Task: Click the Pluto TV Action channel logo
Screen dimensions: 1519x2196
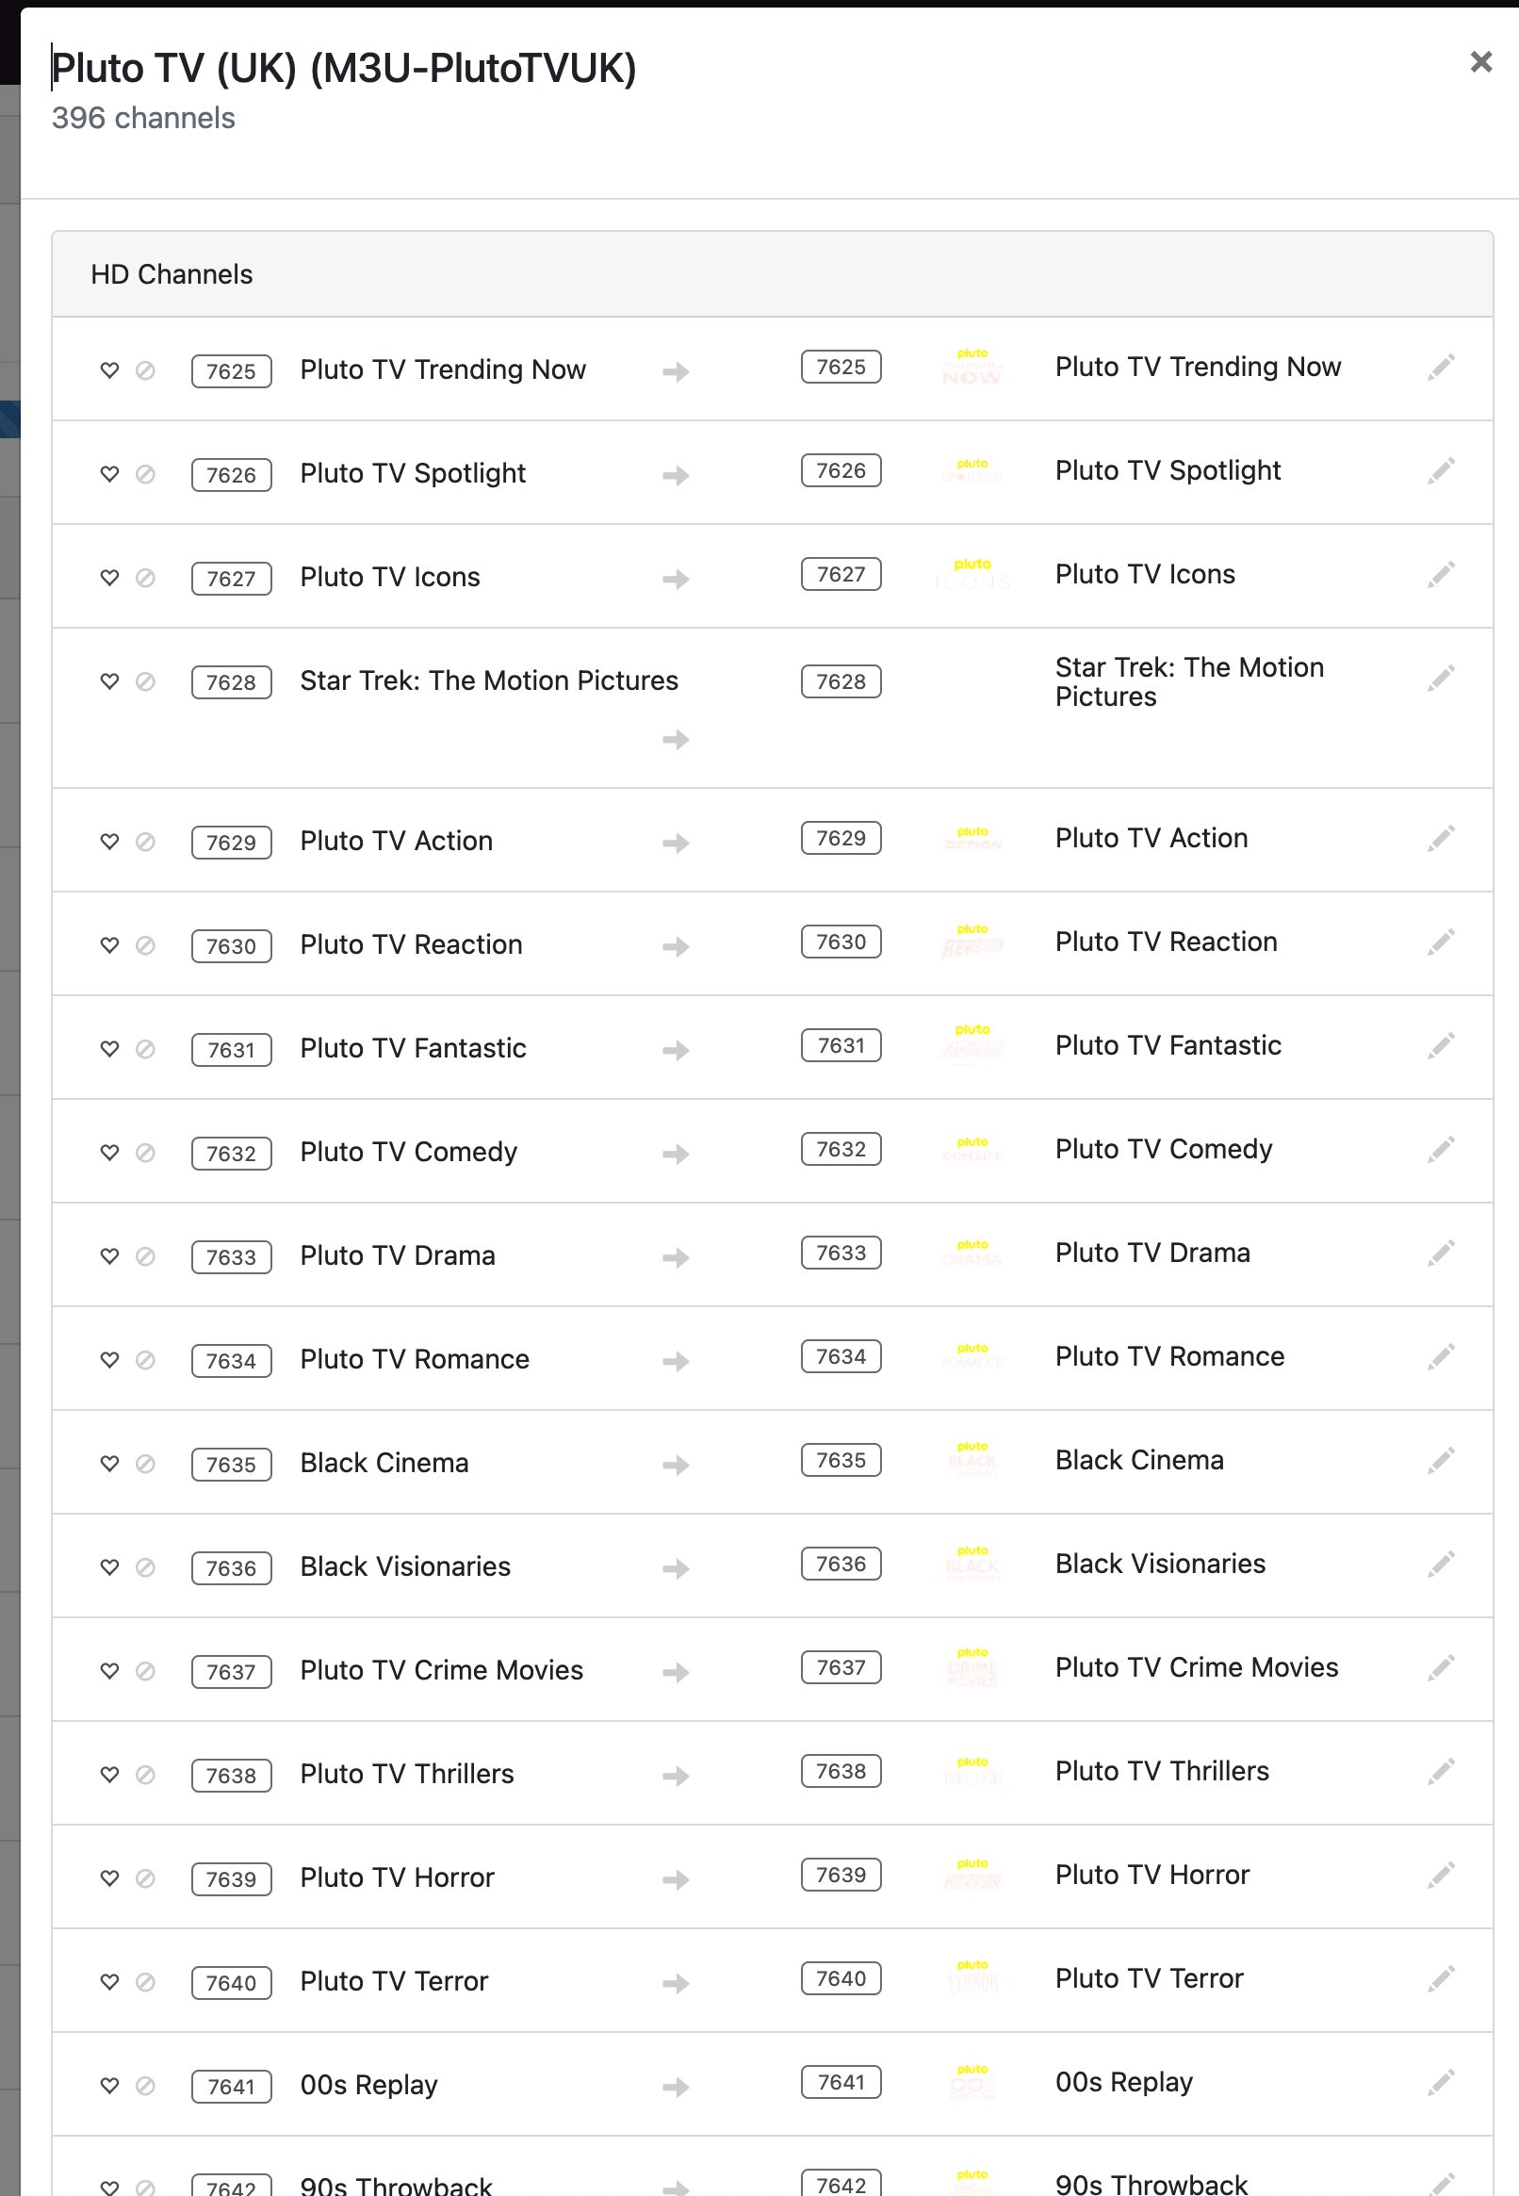Action: [x=972, y=839]
